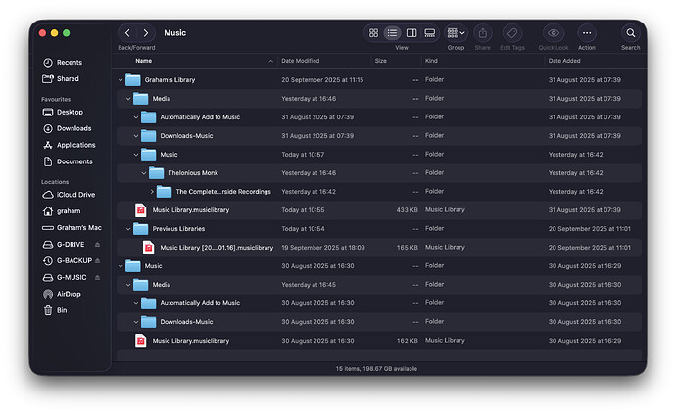Collapse the Music folder modified Today at 10:57
Screen dimensions: 676x414
[x=136, y=155]
